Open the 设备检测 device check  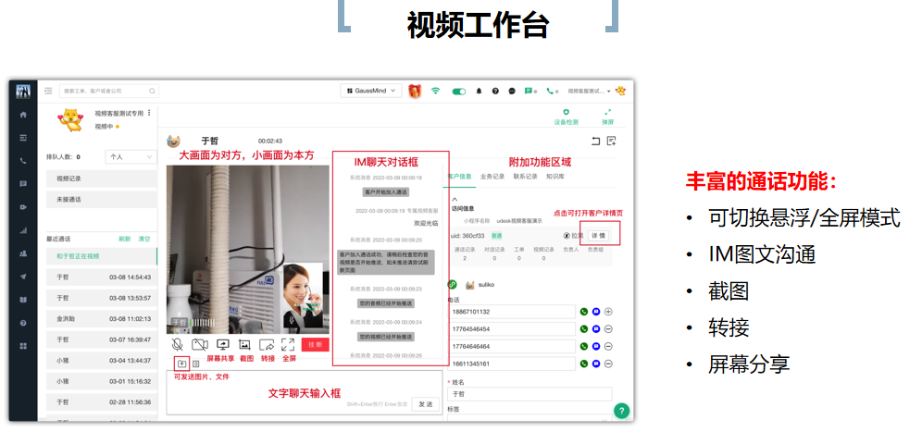tap(566, 116)
